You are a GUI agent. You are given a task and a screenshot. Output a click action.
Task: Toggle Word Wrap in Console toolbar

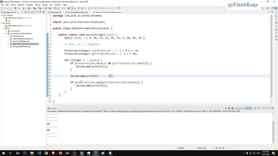(244, 108)
